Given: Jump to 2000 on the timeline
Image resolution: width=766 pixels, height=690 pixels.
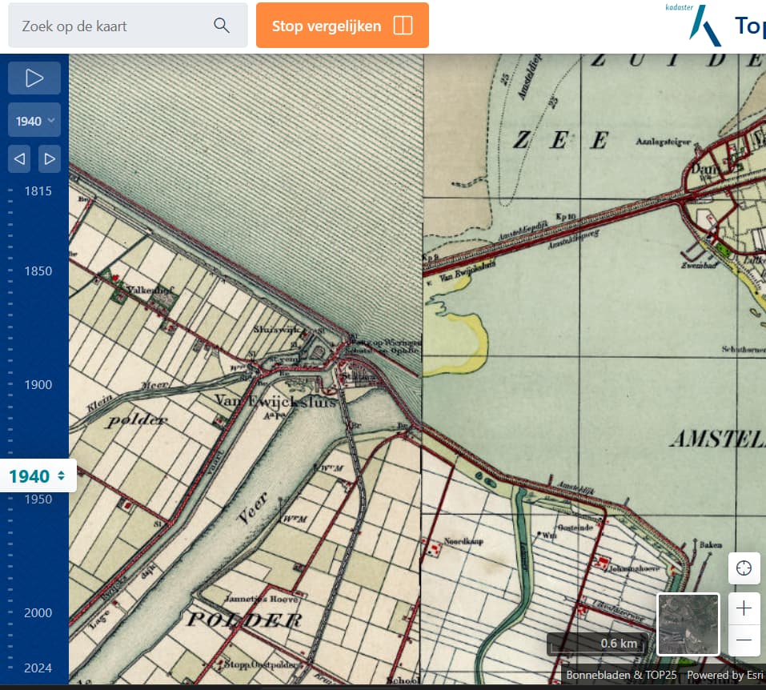Looking at the screenshot, I should click(38, 612).
